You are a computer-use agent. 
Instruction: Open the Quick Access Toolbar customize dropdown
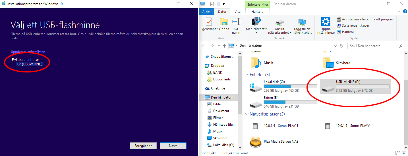coord(224,4)
